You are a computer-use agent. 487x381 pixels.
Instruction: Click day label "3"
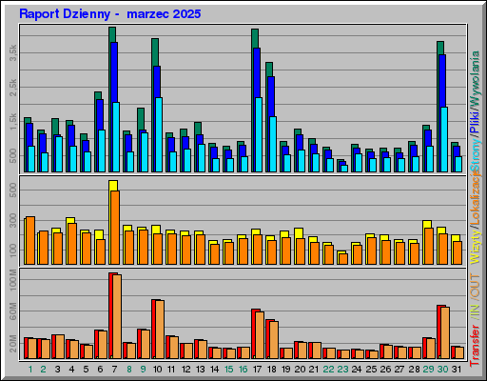click(57, 370)
